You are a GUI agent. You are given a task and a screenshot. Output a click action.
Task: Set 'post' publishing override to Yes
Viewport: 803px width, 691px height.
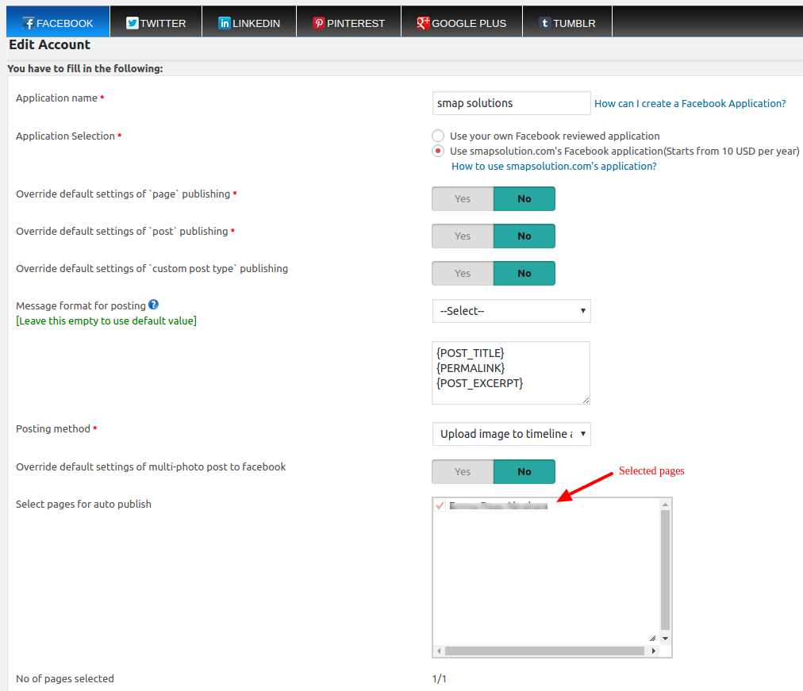pos(463,236)
